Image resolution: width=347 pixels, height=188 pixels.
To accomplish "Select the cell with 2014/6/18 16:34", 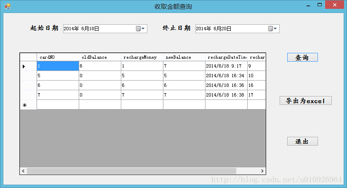I will pyautogui.click(x=226, y=76).
